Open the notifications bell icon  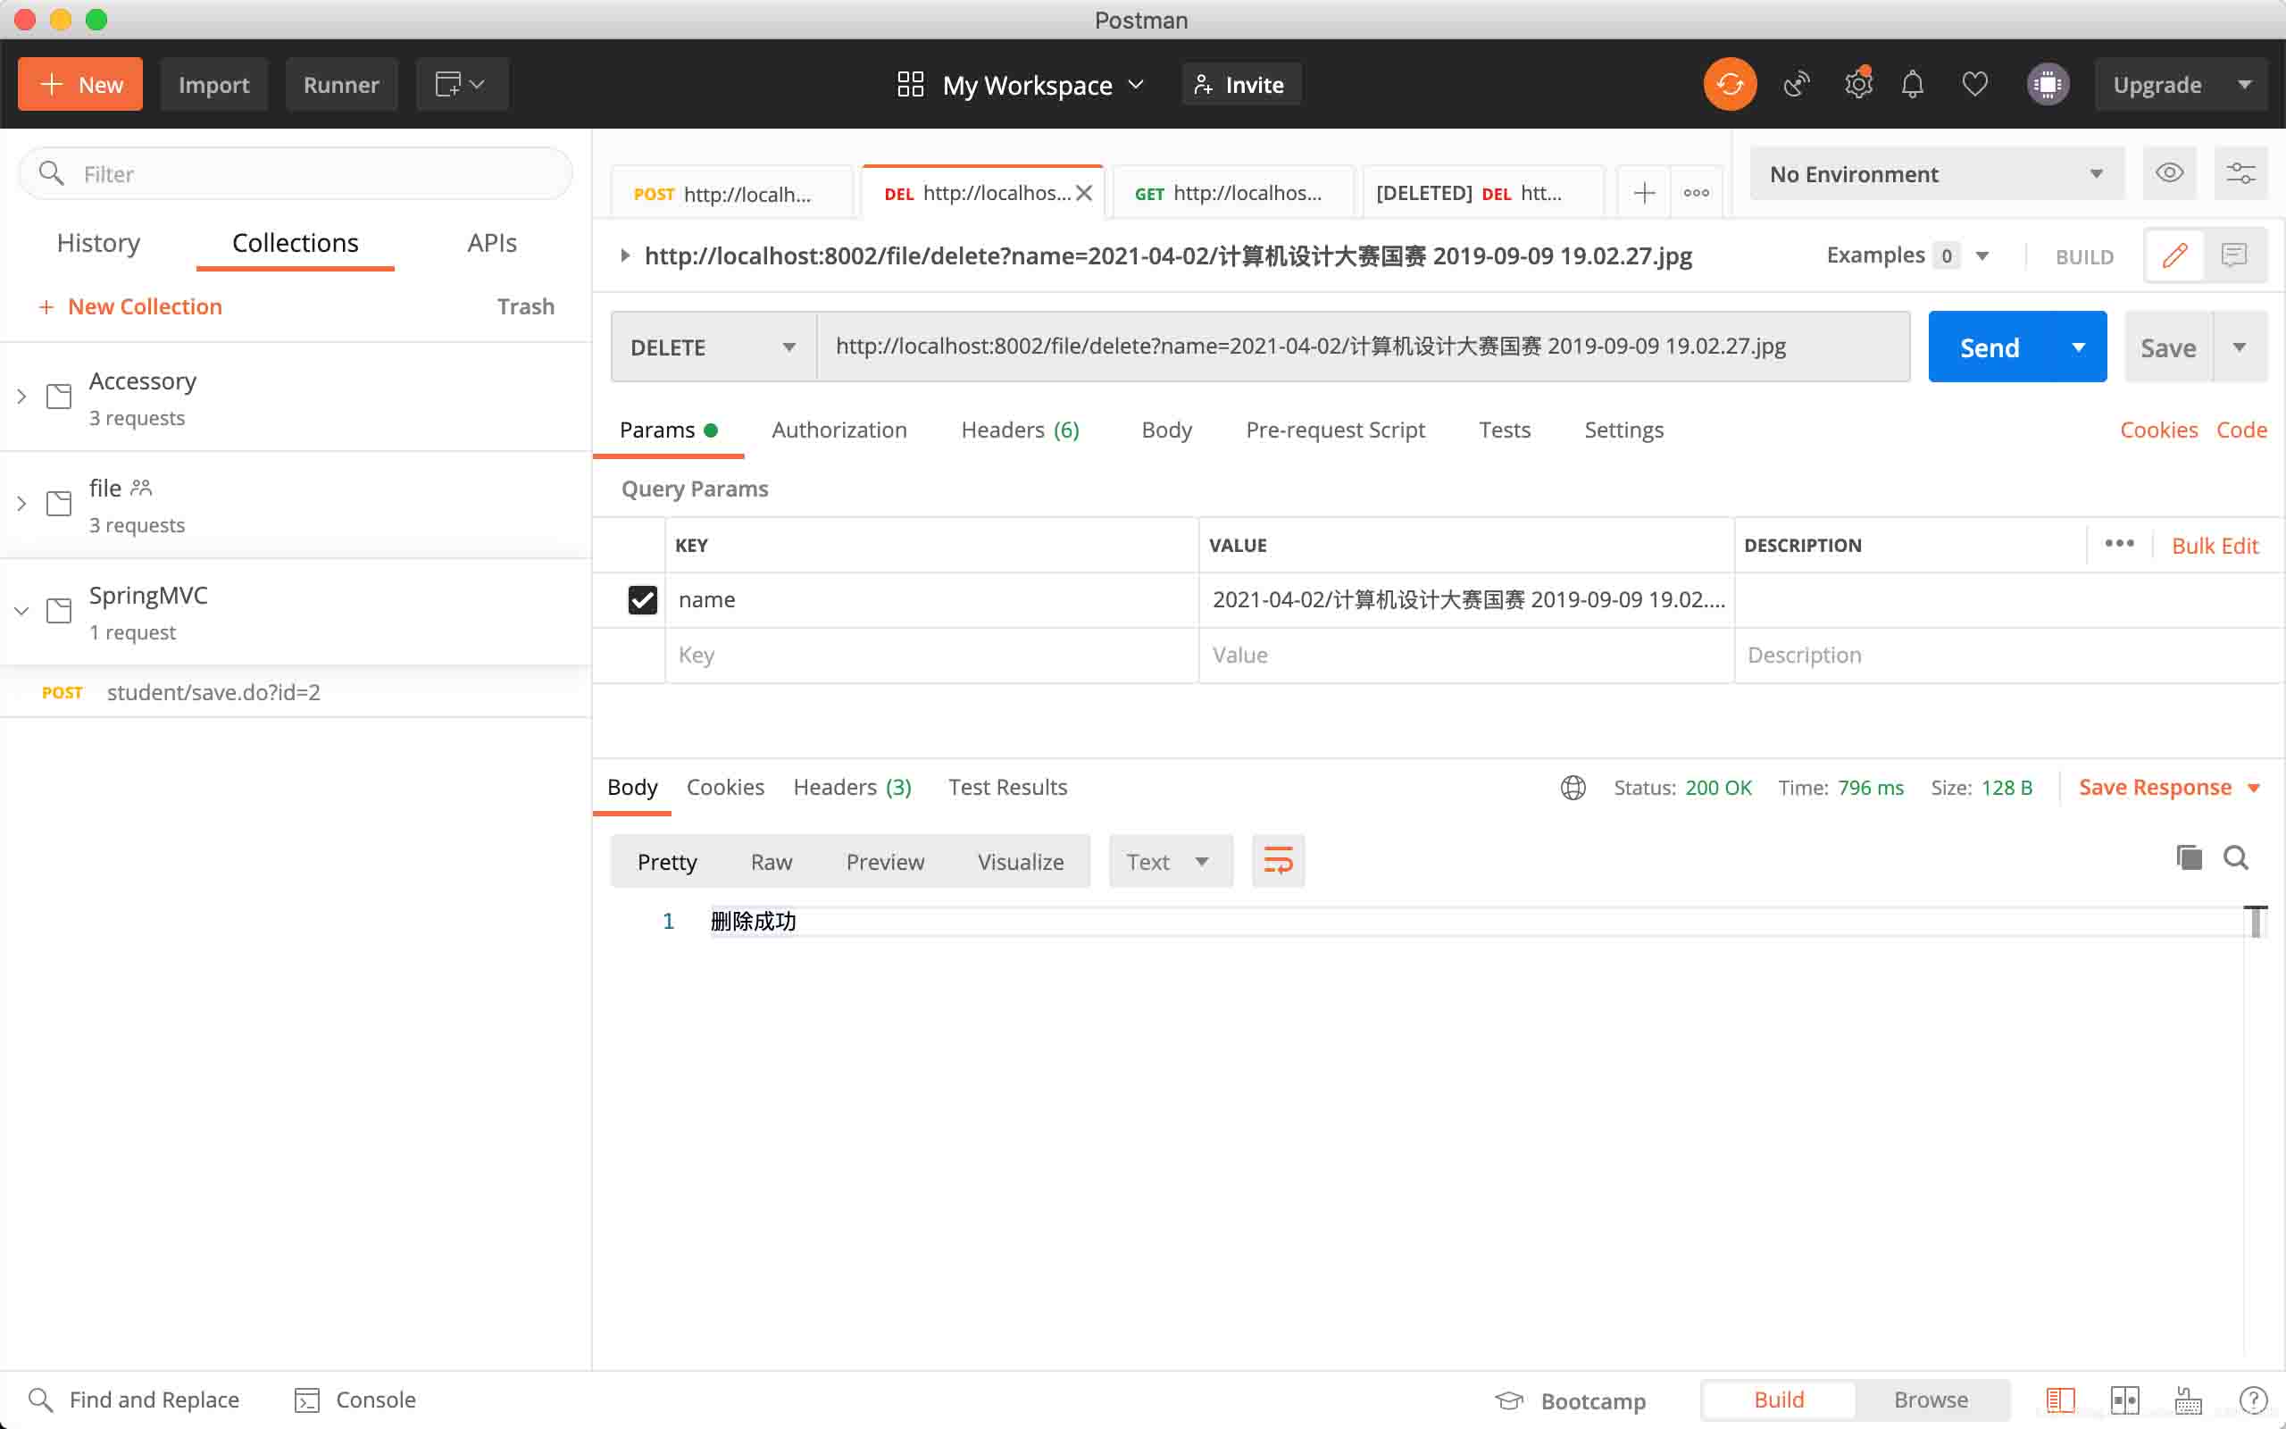point(1913,84)
